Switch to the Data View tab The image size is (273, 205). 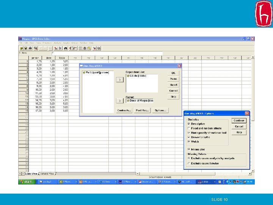pyautogui.click(x=32, y=173)
